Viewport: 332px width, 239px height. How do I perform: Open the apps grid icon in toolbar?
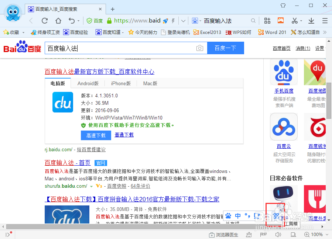(267, 21)
